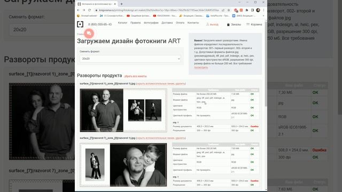Screen dimensions: 342x192
Task: Click 'удалить' for razvorot 7 spread
Action: 181,138
